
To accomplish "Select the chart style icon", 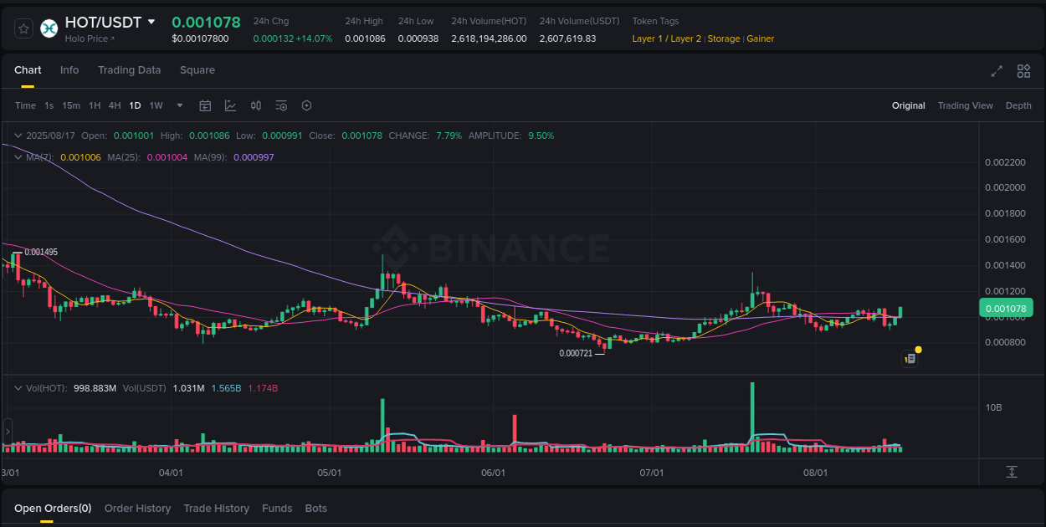I will (x=230, y=105).
